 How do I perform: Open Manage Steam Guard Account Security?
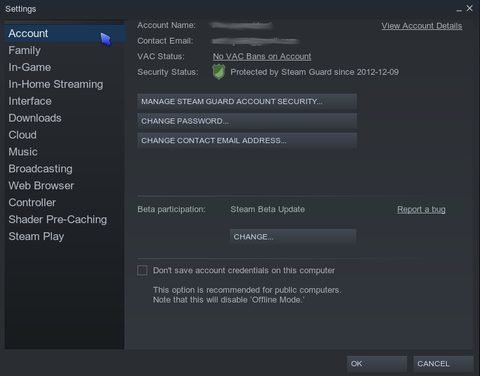[x=247, y=101]
